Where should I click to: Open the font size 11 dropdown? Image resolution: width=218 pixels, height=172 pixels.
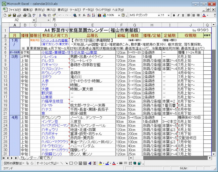click(169, 15)
